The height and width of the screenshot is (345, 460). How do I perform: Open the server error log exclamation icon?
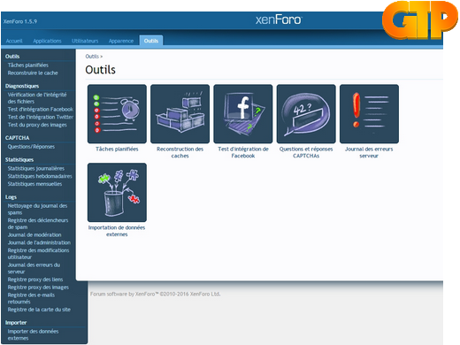point(369,114)
